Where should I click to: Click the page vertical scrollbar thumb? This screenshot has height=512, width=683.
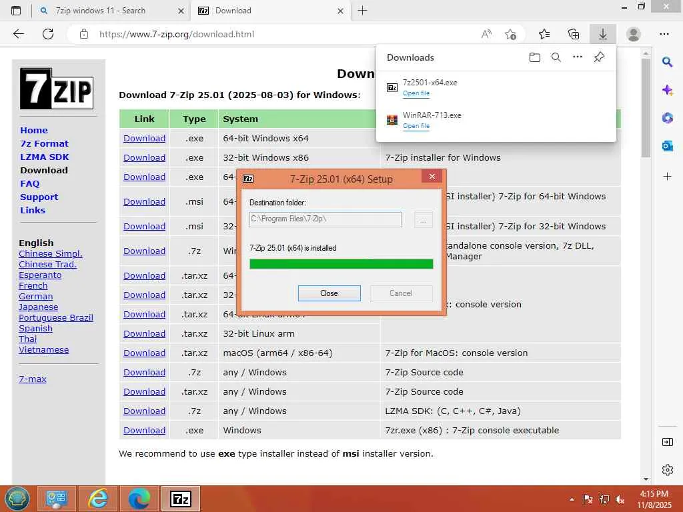[x=646, y=108]
